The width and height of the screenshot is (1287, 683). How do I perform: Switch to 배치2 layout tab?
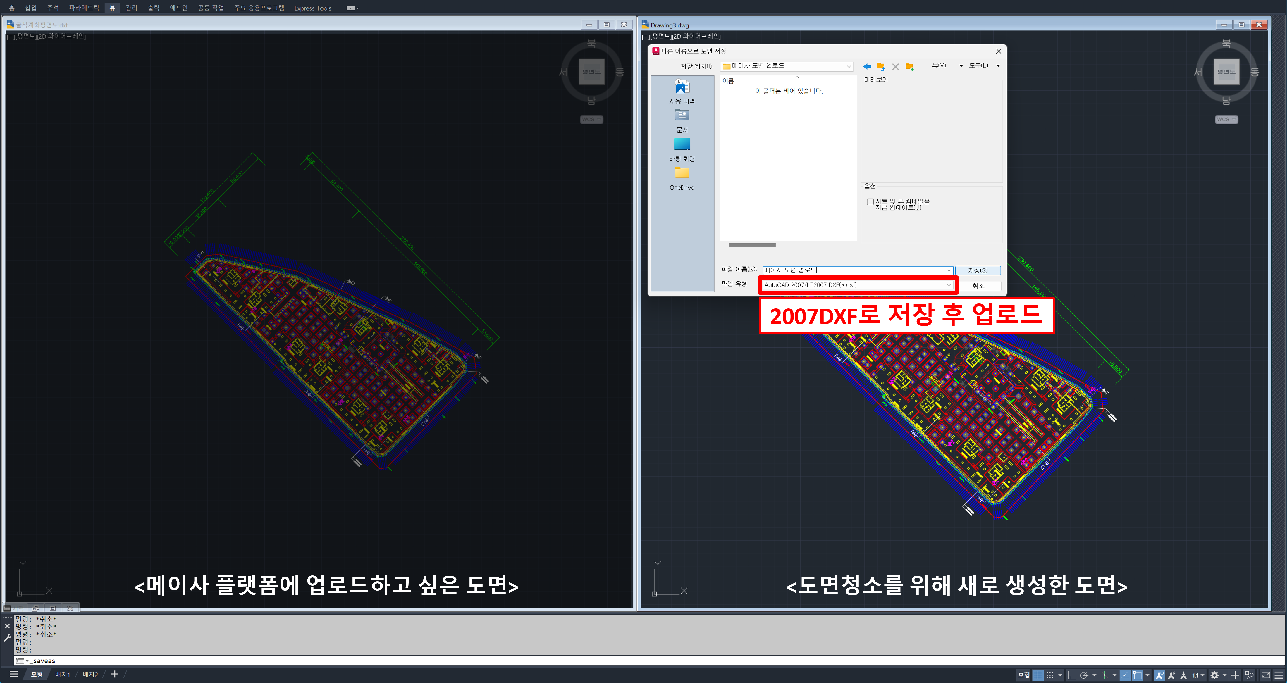coord(90,675)
